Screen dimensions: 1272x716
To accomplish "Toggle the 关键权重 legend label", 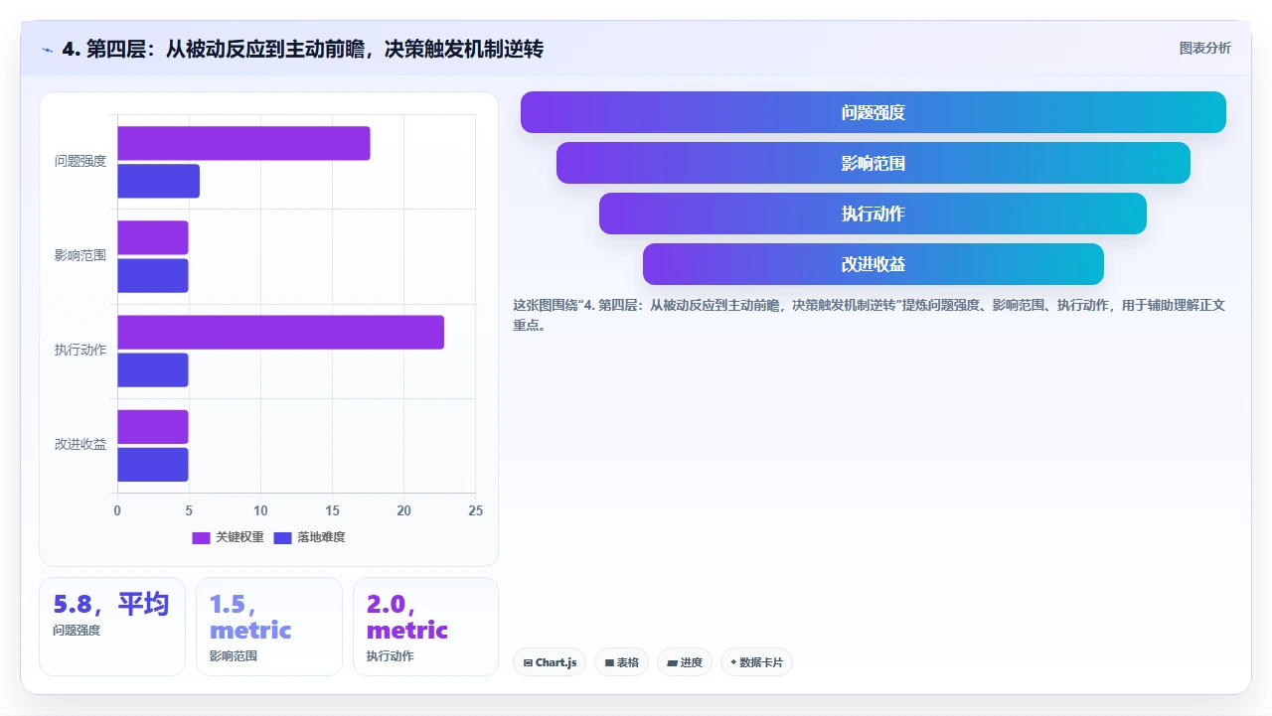I will click(x=239, y=537).
